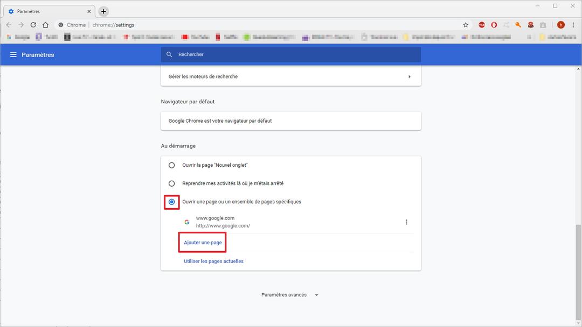Expand "Paramètres avancés" section
This screenshot has height=327, width=582.
click(x=289, y=295)
